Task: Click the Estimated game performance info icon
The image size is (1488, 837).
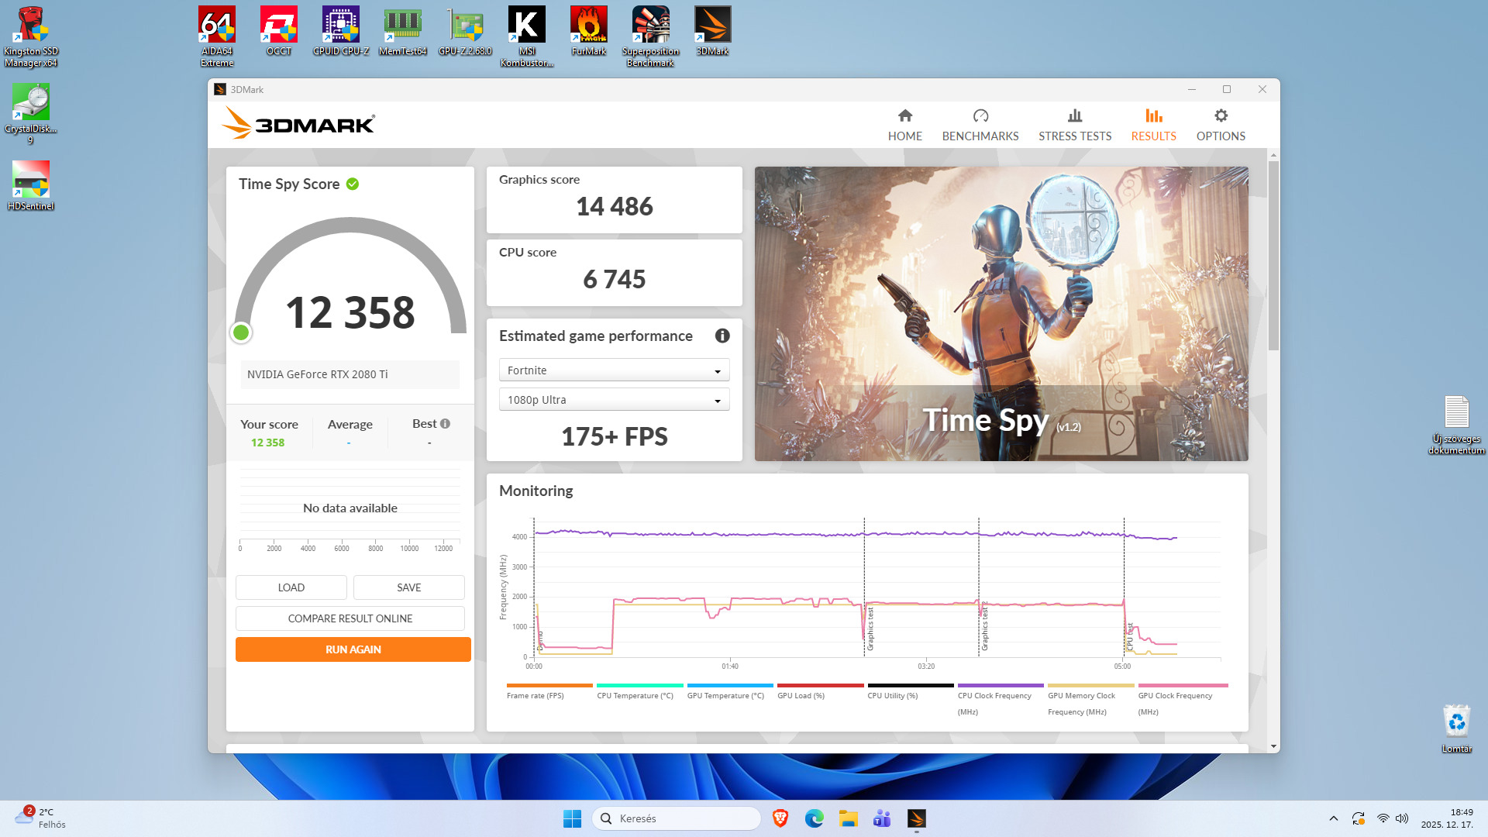Action: 722,336
